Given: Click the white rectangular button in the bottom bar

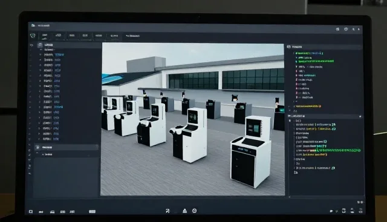Looking at the screenshot, I should click(x=92, y=211).
